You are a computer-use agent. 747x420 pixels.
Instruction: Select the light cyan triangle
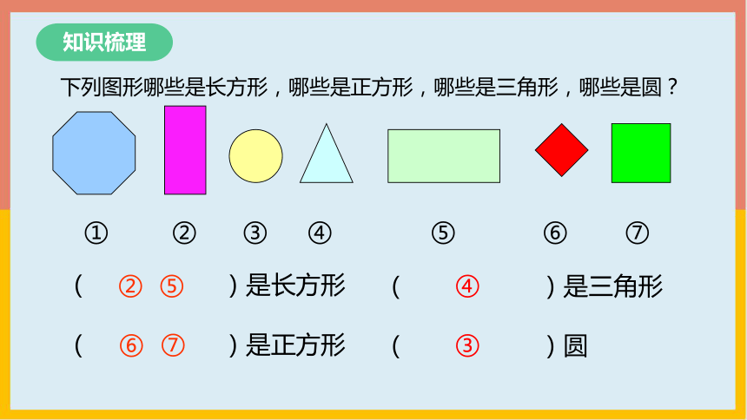pyautogui.click(x=327, y=154)
